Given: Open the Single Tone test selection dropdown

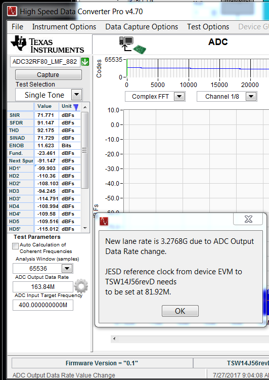Looking at the screenshot, I should click(77, 95).
